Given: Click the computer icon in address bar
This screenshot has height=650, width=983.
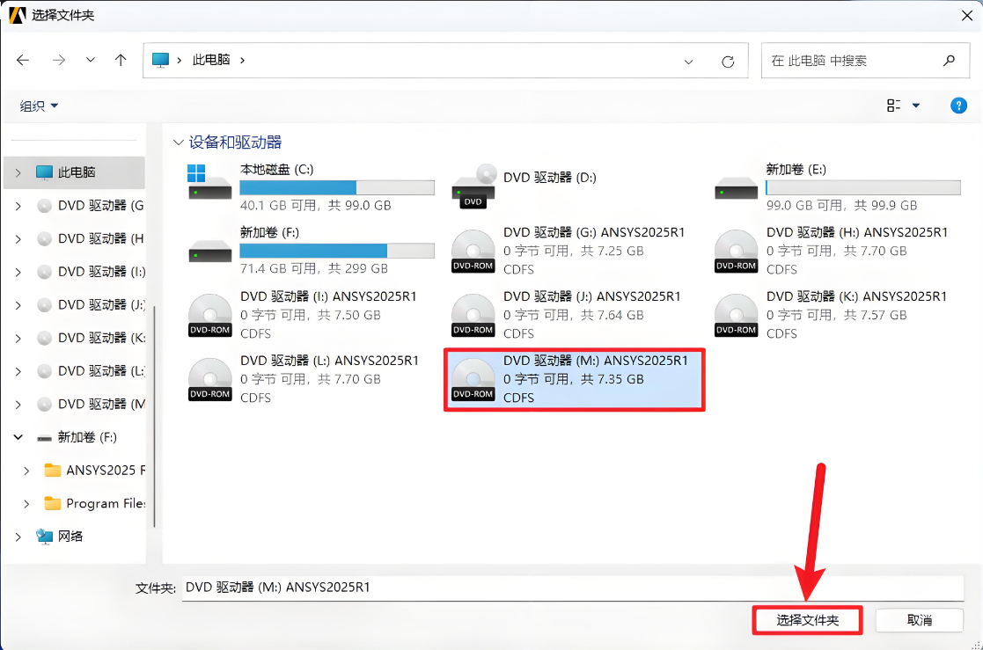Looking at the screenshot, I should click(x=160, y=60).
